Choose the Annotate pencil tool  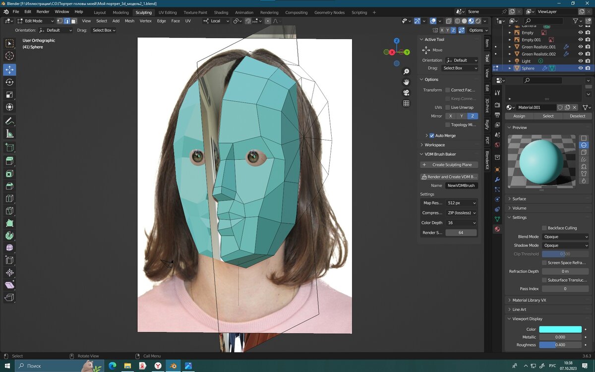[9, 121]
